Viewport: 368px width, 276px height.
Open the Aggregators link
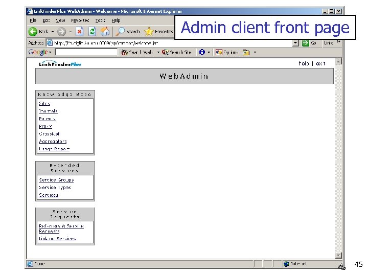[x=53, y=141]
